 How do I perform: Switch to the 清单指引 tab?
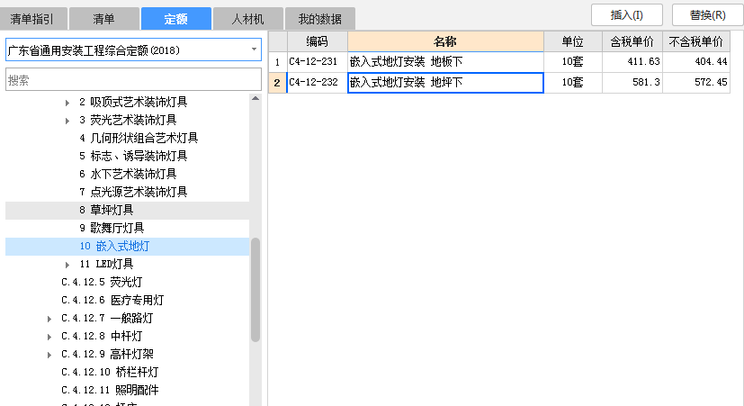point(33,19)
